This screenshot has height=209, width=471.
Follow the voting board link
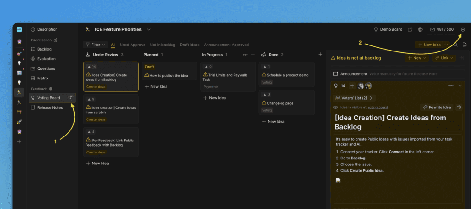(377, 107)
